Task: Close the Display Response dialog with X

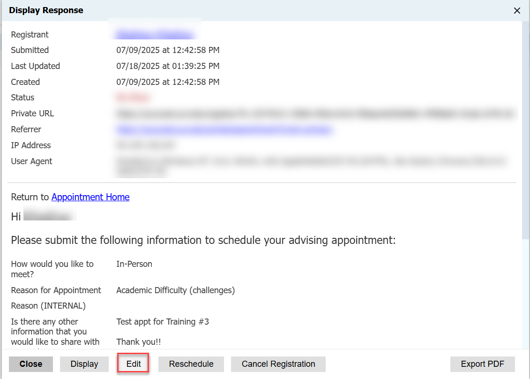Action: click(x=517, y=11)
